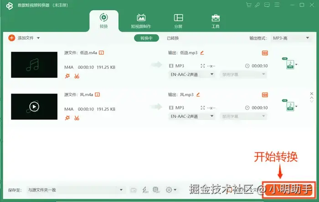
Task: Edit ID3 tags for 低语.mp3
Action: tap(265, 53)
